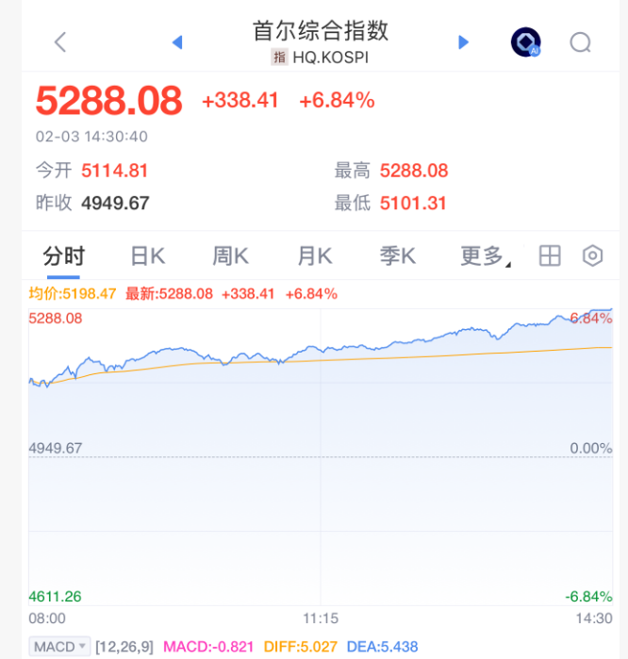Switch to the 月K tab
This screenshot has height=659, width=628.
314,255
